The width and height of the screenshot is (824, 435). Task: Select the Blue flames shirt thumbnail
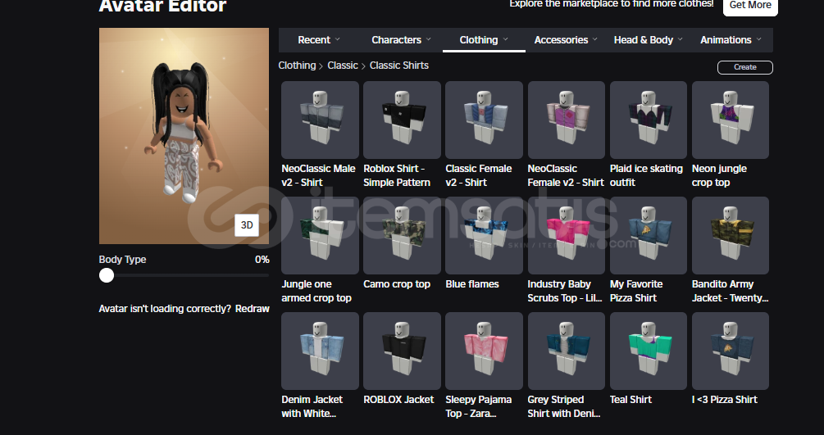(x=484, y=235)
